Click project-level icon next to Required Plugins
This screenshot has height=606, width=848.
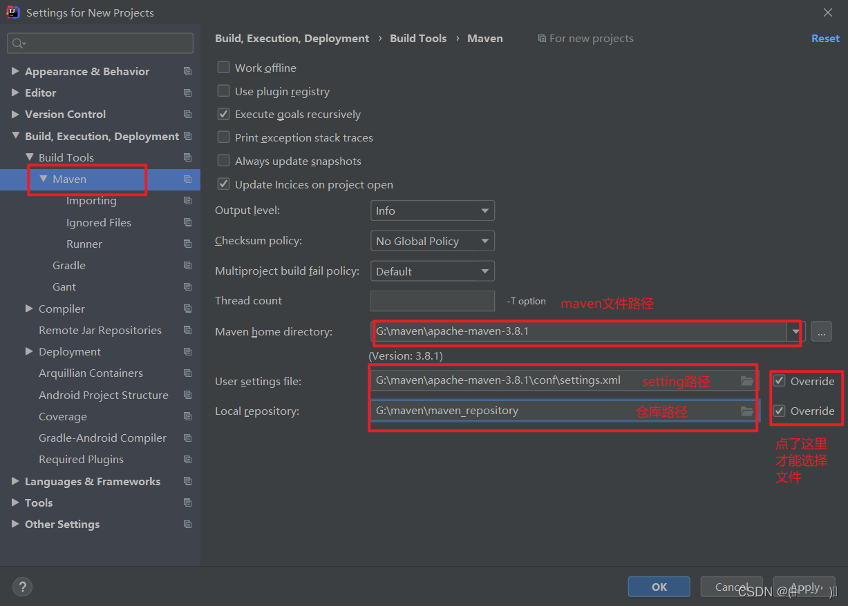tap(187, 459)
